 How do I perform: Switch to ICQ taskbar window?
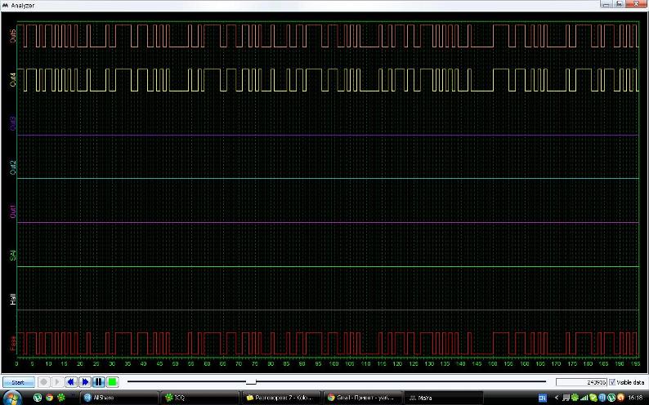(199, 398)
